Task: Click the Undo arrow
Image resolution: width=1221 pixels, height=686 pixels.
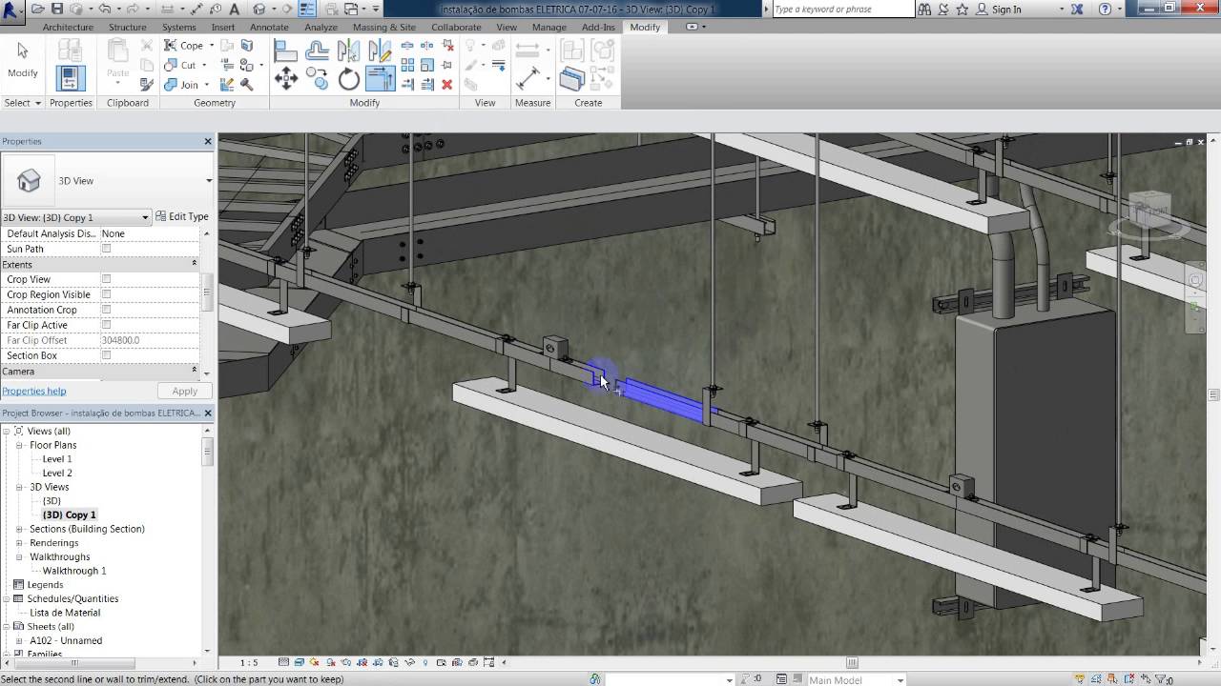Action: pyautogui.click(x=104, y=9)
